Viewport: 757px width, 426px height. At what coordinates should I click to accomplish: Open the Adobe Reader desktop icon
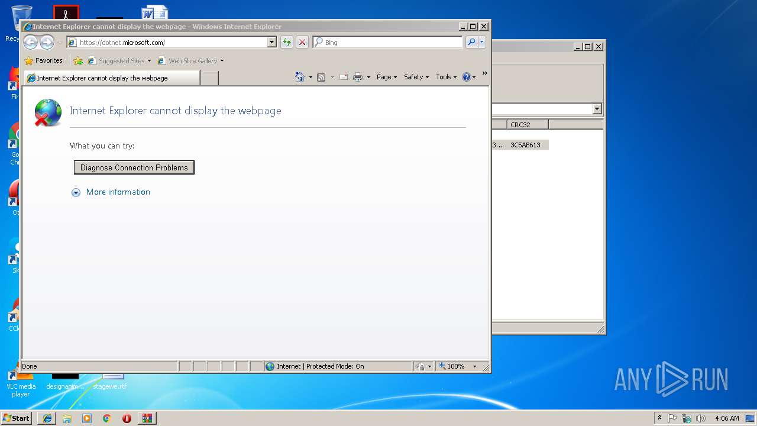tap(66, 12)
